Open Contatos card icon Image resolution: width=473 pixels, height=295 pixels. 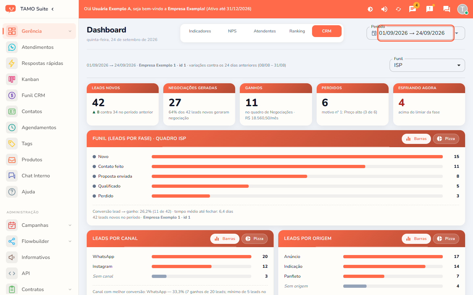tap(12, 111)
